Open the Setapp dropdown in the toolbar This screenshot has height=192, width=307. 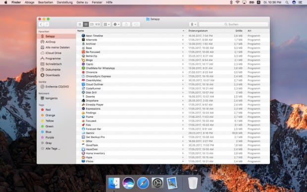(193, 24)
